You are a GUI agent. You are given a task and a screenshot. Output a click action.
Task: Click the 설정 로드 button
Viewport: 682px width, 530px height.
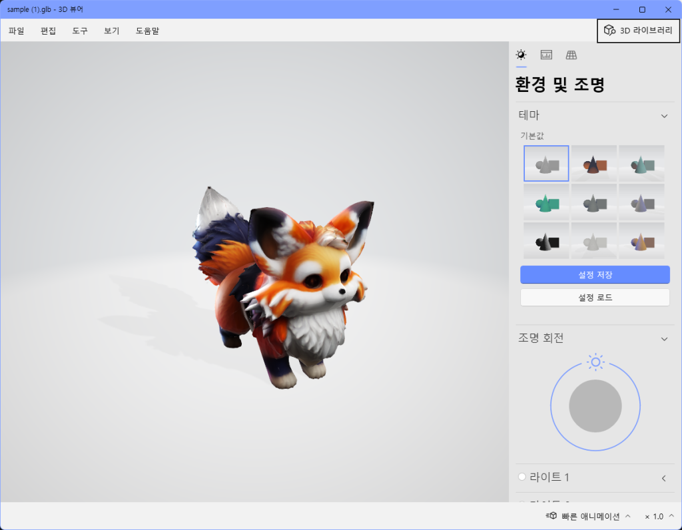[x=595, y=298]
